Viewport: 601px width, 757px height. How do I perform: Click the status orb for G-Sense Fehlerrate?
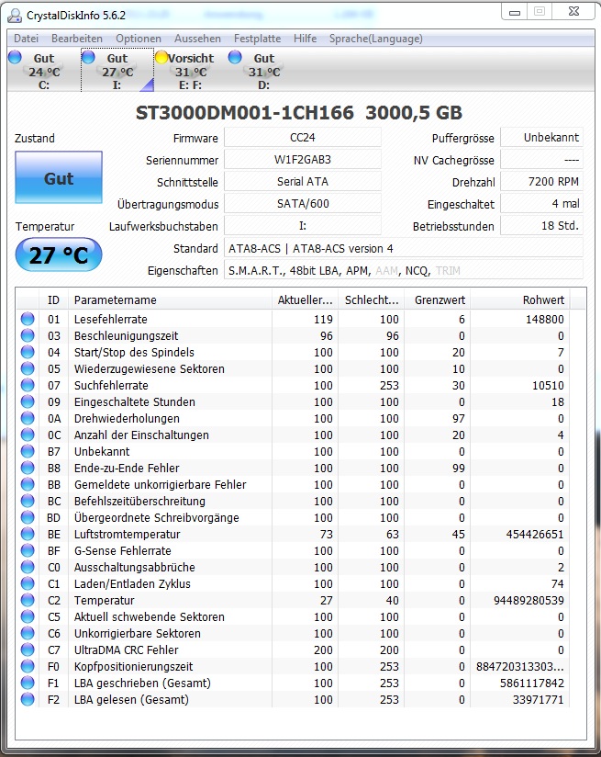28,550
